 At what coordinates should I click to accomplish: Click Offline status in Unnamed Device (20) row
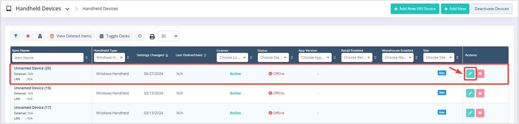click(x=276, y=74)
